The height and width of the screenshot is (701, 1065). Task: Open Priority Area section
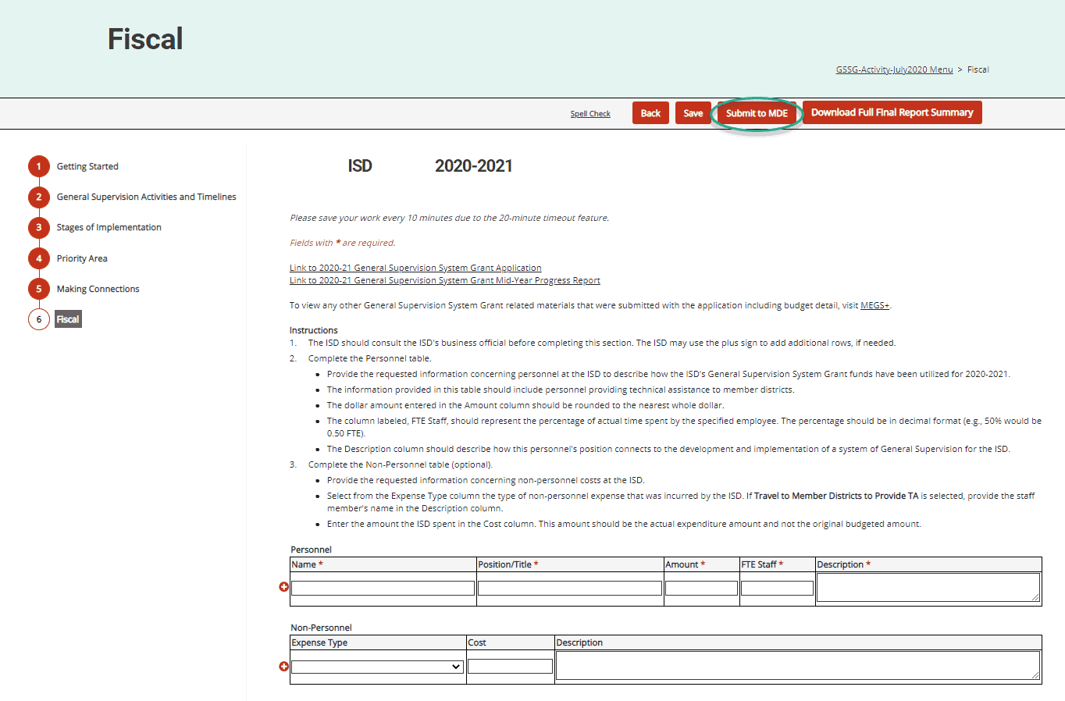pos(82,258)
